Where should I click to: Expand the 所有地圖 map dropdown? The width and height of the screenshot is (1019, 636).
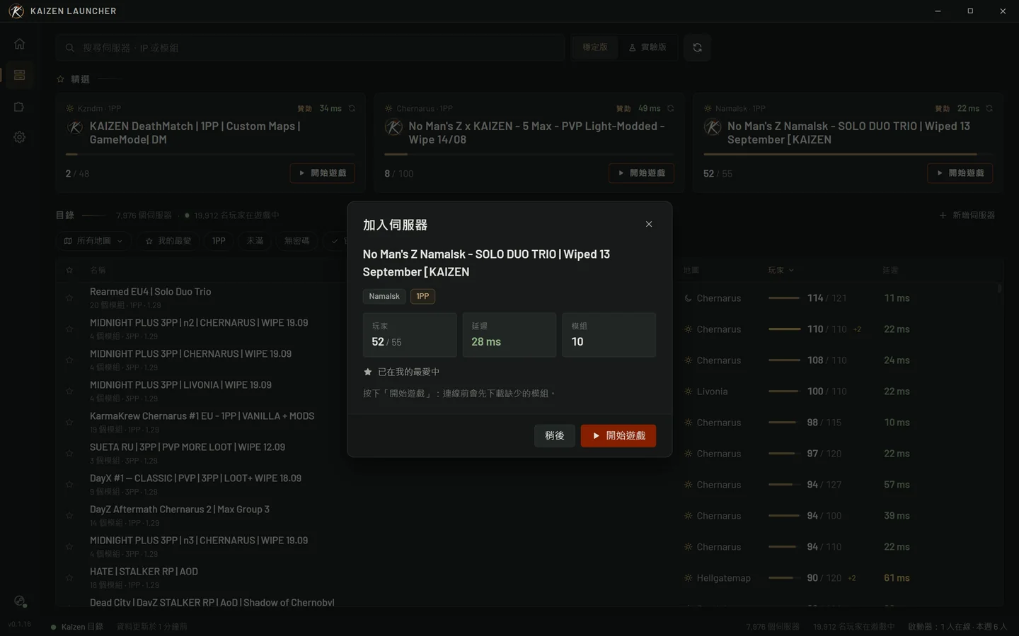click(93, 241)
